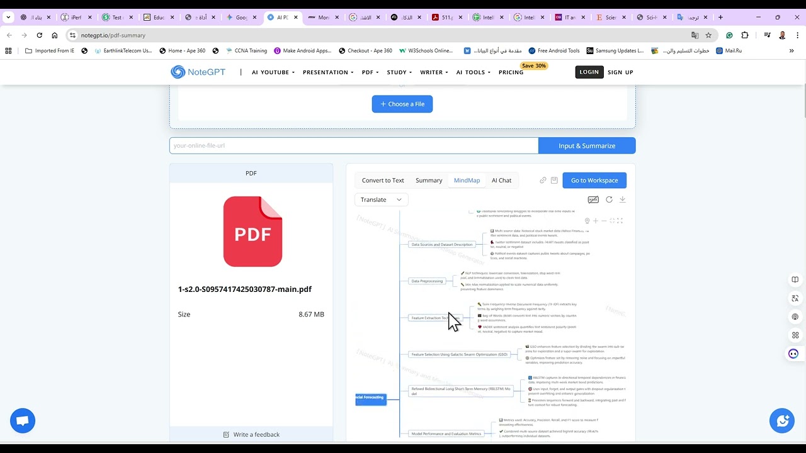Open the copy link icon above the mindmap
The height and width of the screenshot is (453, 806).
pos(542,180)
